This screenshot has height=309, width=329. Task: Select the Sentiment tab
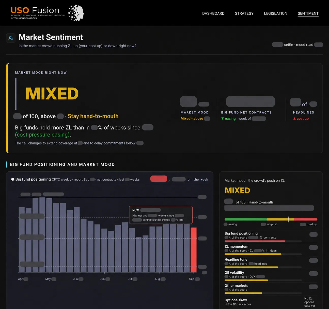pos(308,13)
